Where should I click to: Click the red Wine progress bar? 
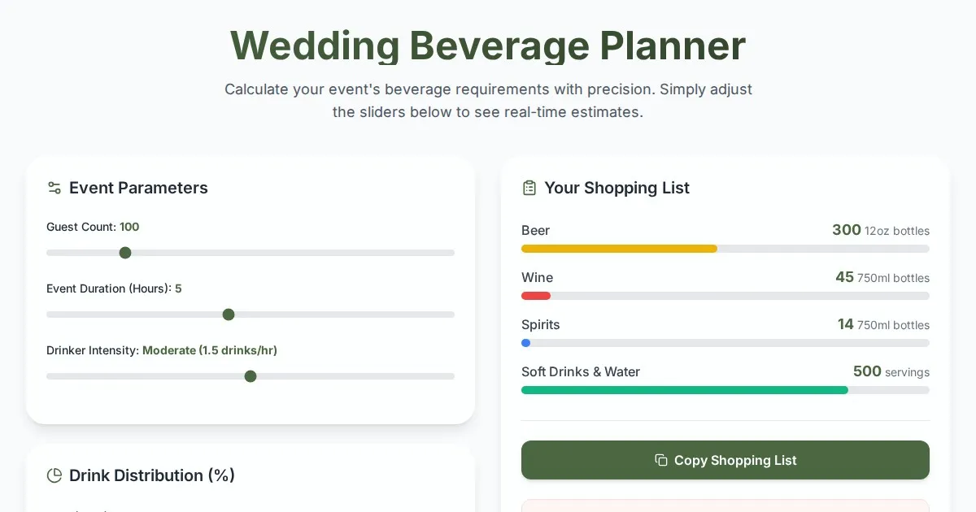click(x=536, y=296)
